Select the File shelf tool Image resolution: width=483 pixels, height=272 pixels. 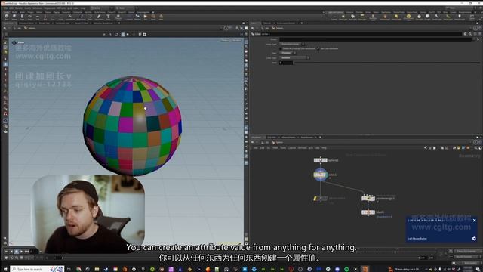point(146,17)
